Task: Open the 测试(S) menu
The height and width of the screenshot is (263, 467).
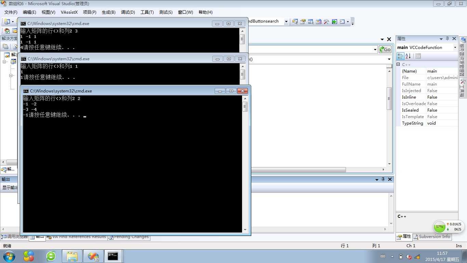Action: [x=166, y=12]
